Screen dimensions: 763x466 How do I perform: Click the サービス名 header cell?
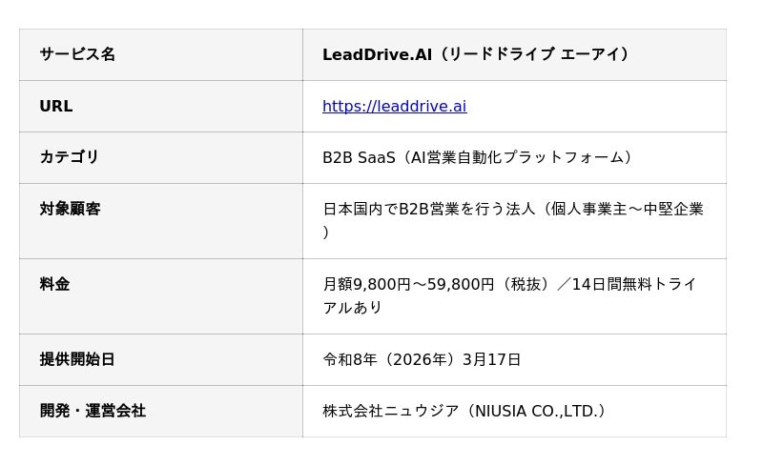pyautogui.click(x=77, y=54)
